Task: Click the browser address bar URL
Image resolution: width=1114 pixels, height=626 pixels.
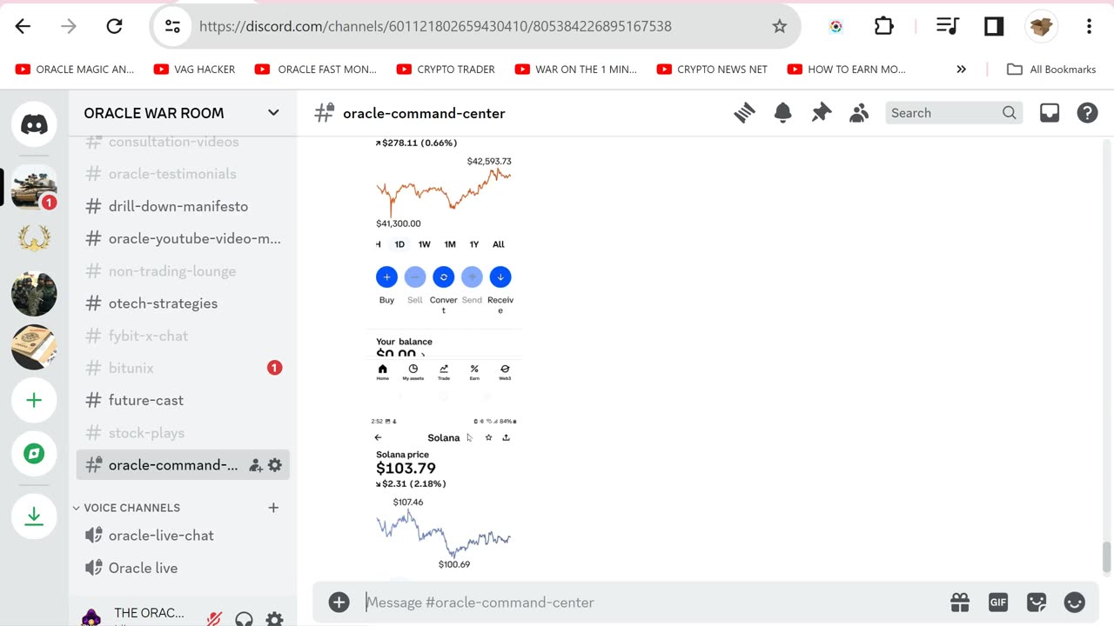Action: [435, 26]
